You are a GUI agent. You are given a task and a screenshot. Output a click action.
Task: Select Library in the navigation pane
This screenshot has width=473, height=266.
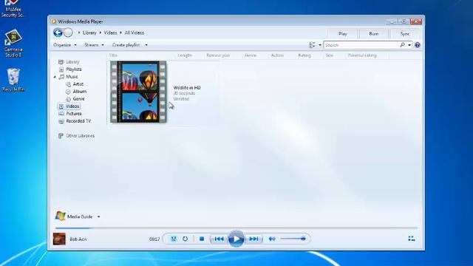(72, 62)
